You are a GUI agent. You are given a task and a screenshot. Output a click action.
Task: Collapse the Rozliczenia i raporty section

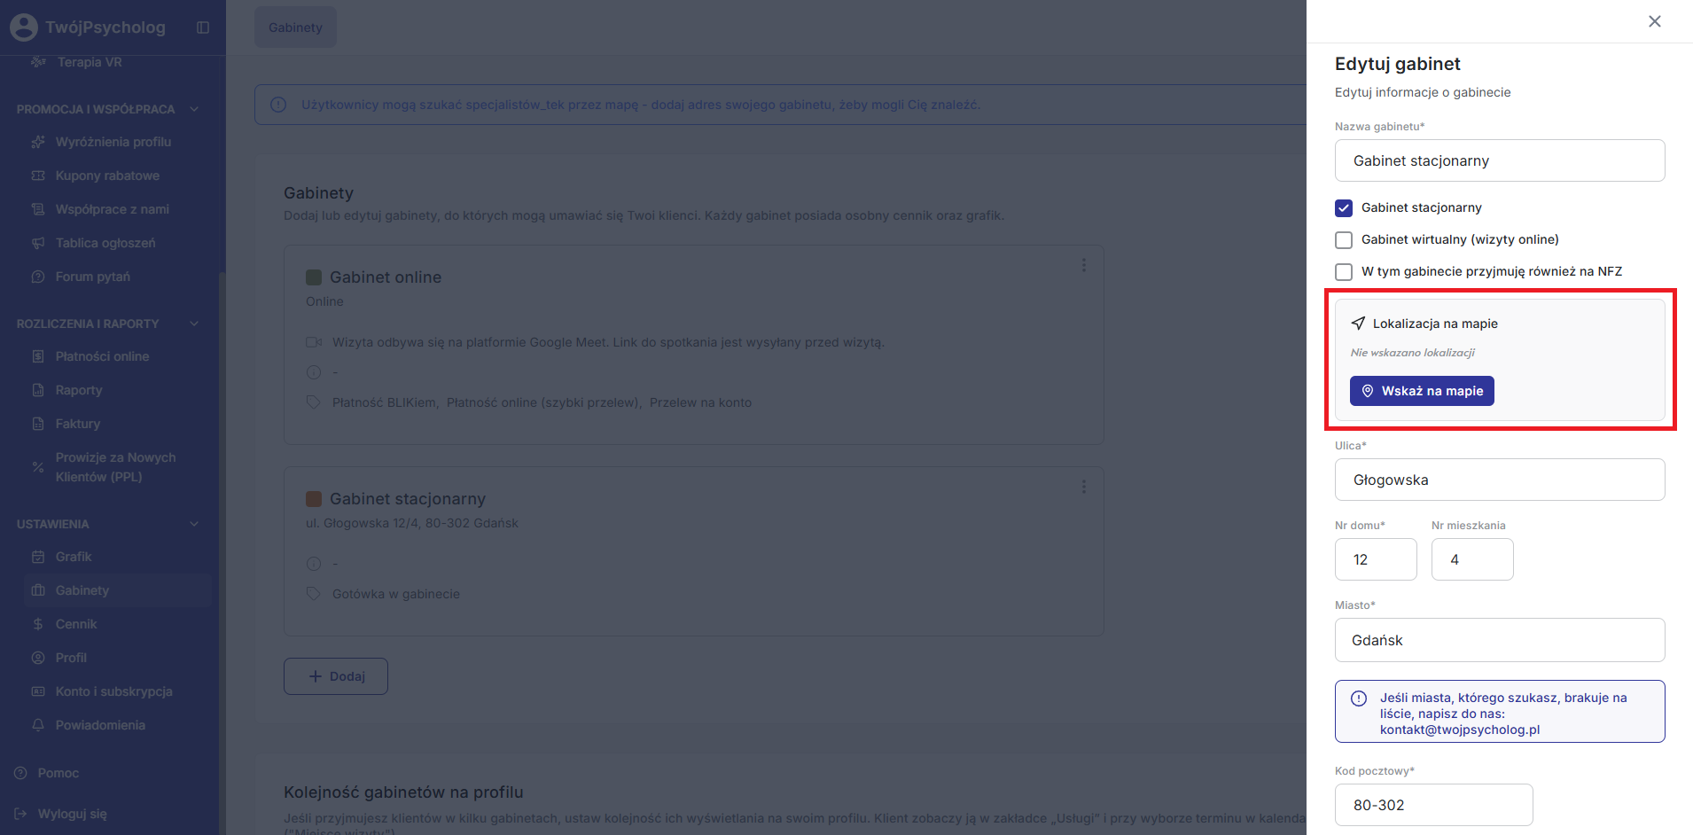click(x=194, y=324)
